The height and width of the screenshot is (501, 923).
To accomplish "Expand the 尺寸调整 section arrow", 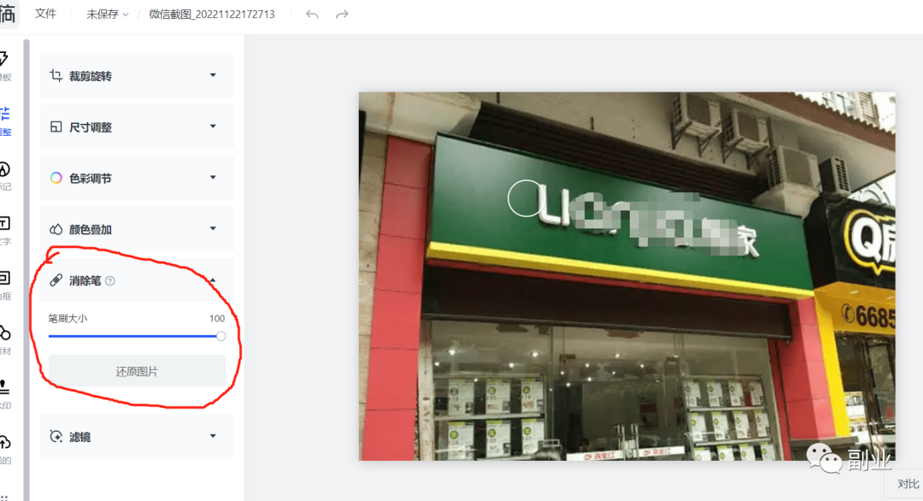I will [x=213, y=127].
